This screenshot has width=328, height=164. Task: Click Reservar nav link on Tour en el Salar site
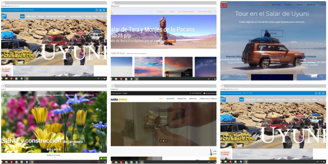[x=311, y=5]
